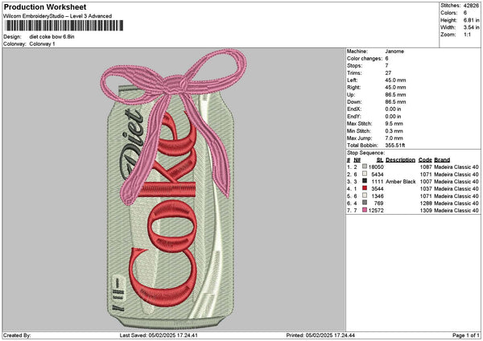The image size is (483, 341).
Task: Click the Max Jump value '7.0 mm'
Action: click(x=394, y=138)
